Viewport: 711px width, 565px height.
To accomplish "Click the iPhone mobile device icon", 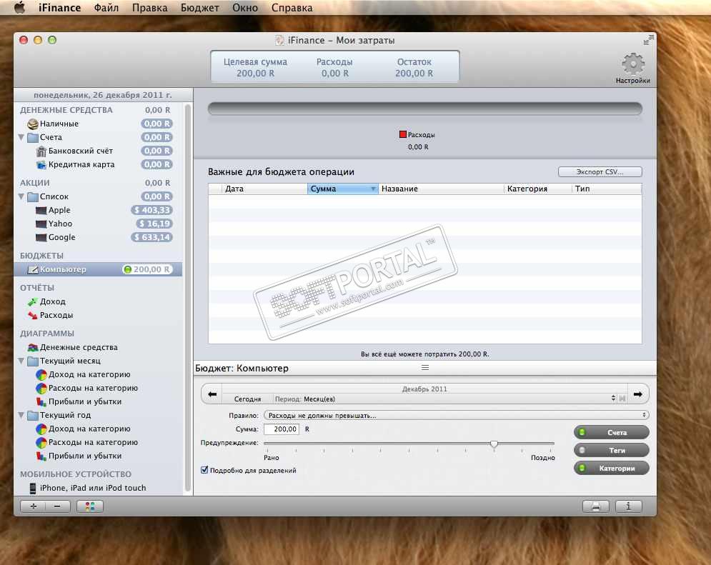I will click(33, 488).
